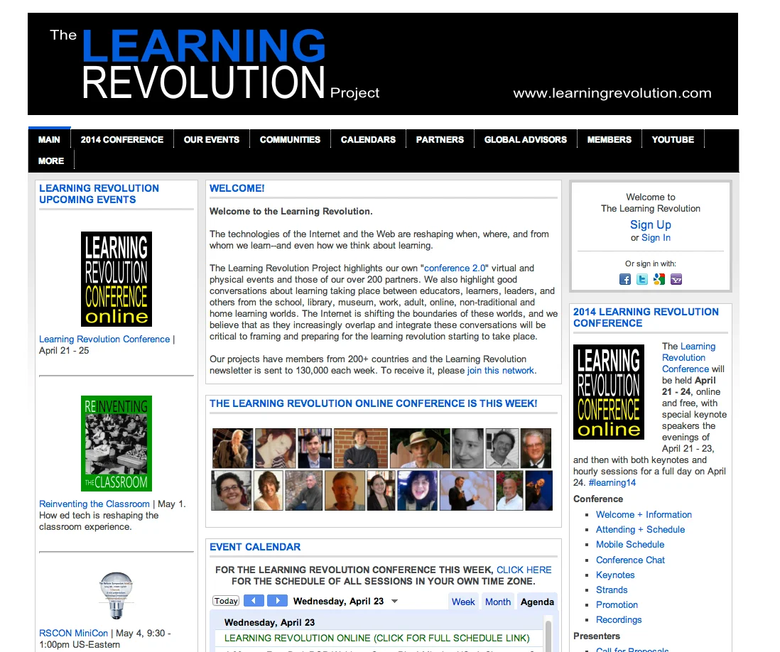Open the Recordings link
This screenshot has width=780, height=652.
(619, 619)
